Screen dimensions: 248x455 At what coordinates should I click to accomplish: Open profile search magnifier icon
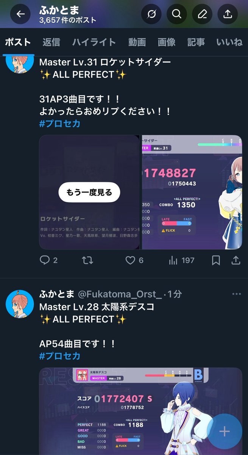pyautogui.click(x=176, y=14)
